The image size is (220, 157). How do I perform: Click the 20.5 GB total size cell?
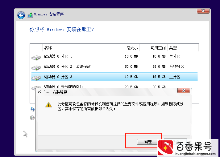131,87
